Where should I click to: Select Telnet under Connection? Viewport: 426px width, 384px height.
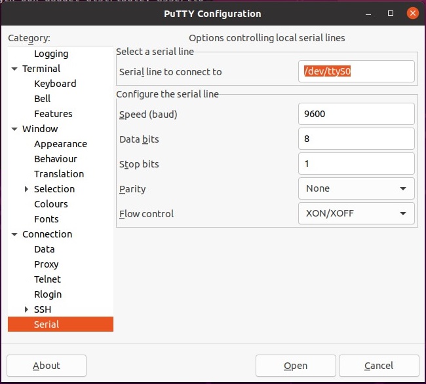[x=47, y=279]
